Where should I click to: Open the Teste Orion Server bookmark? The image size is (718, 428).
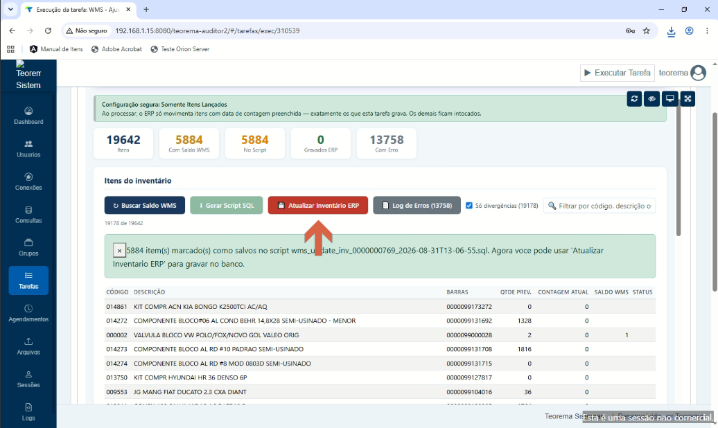pyautogui.click(x=180, y=49)
